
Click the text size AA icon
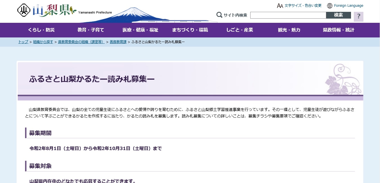pyautogui.click(x=280, y=6)
